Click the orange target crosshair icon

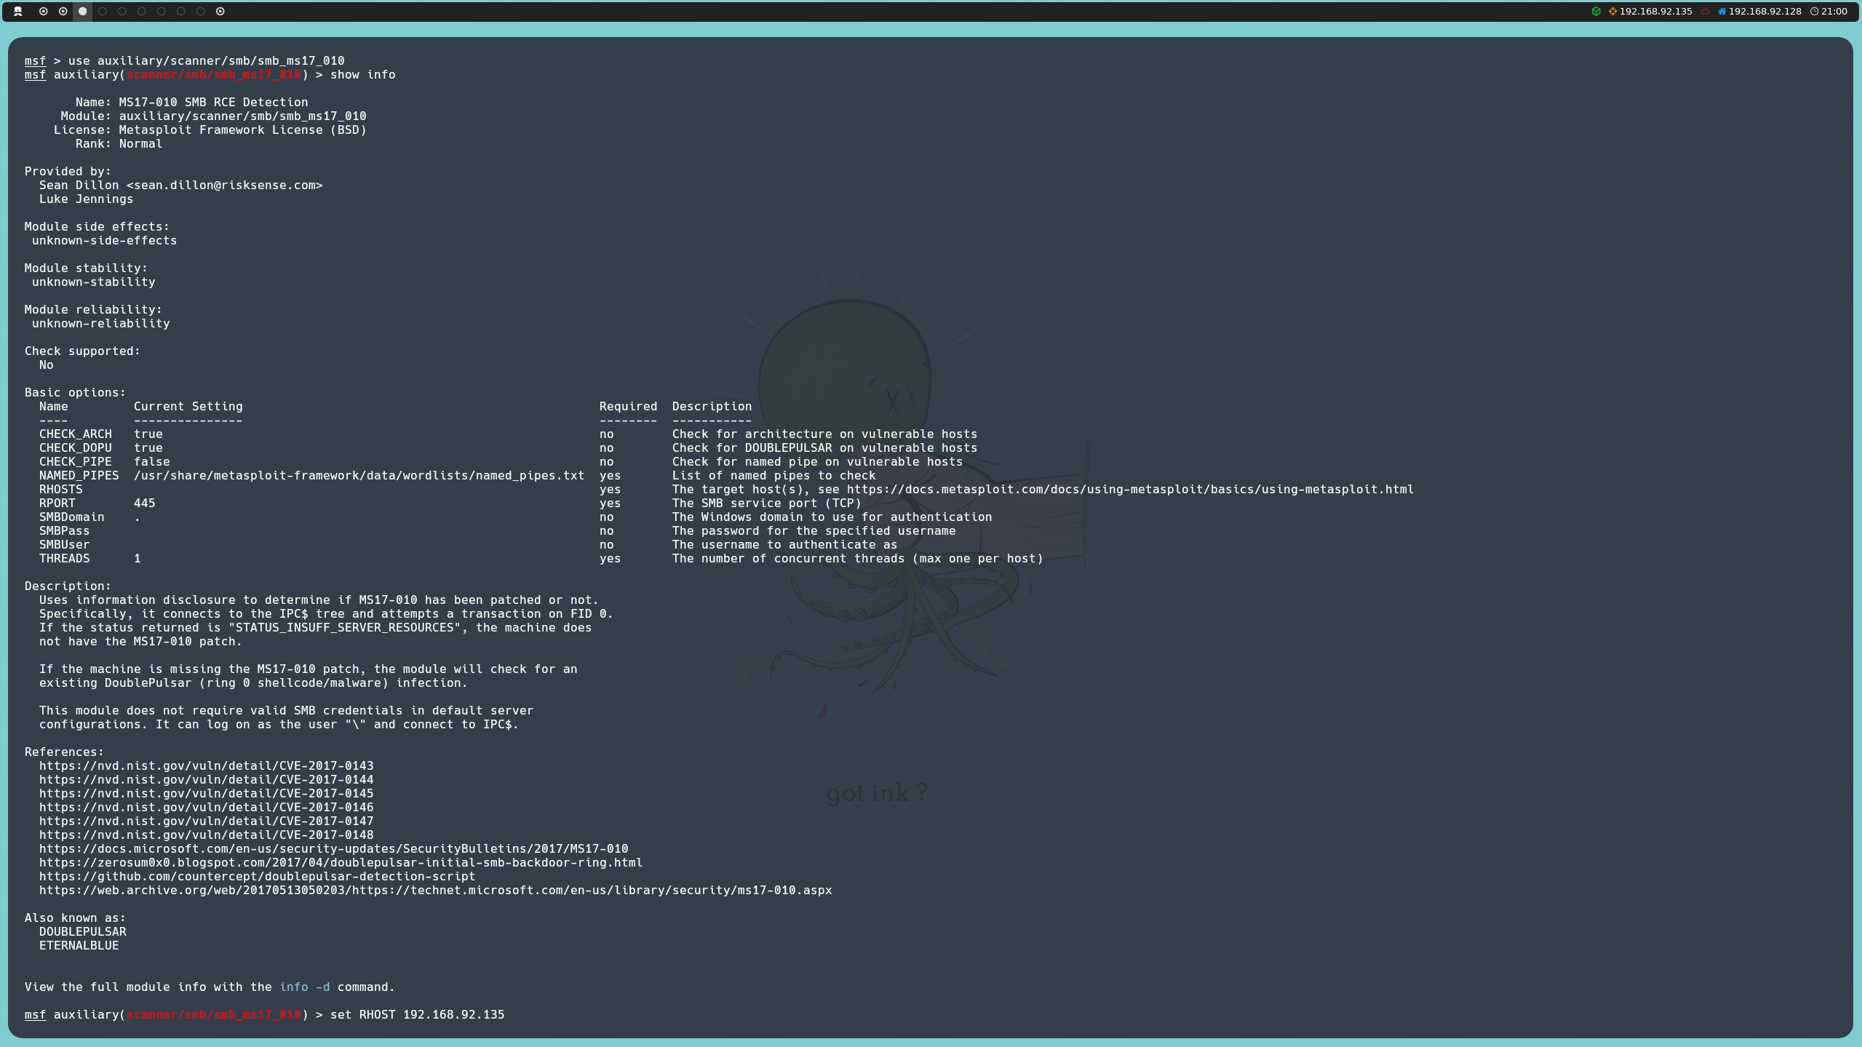pos(1612,11)
